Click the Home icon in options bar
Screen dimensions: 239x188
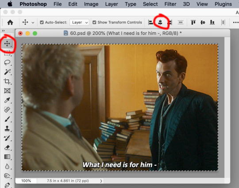[10, 23]
